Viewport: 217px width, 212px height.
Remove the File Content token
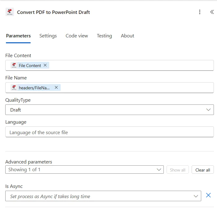[45, 65]
